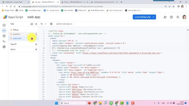Select the Editor code brackets icon

pyautogui.click(x=4, y=31)
